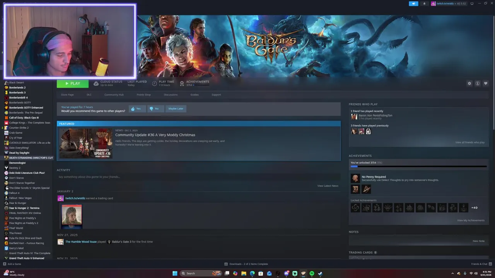
Task: Open the notifications bell icon
Action: point(424,3)
